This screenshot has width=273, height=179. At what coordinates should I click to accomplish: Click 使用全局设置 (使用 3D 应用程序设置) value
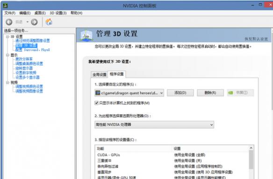203,172
